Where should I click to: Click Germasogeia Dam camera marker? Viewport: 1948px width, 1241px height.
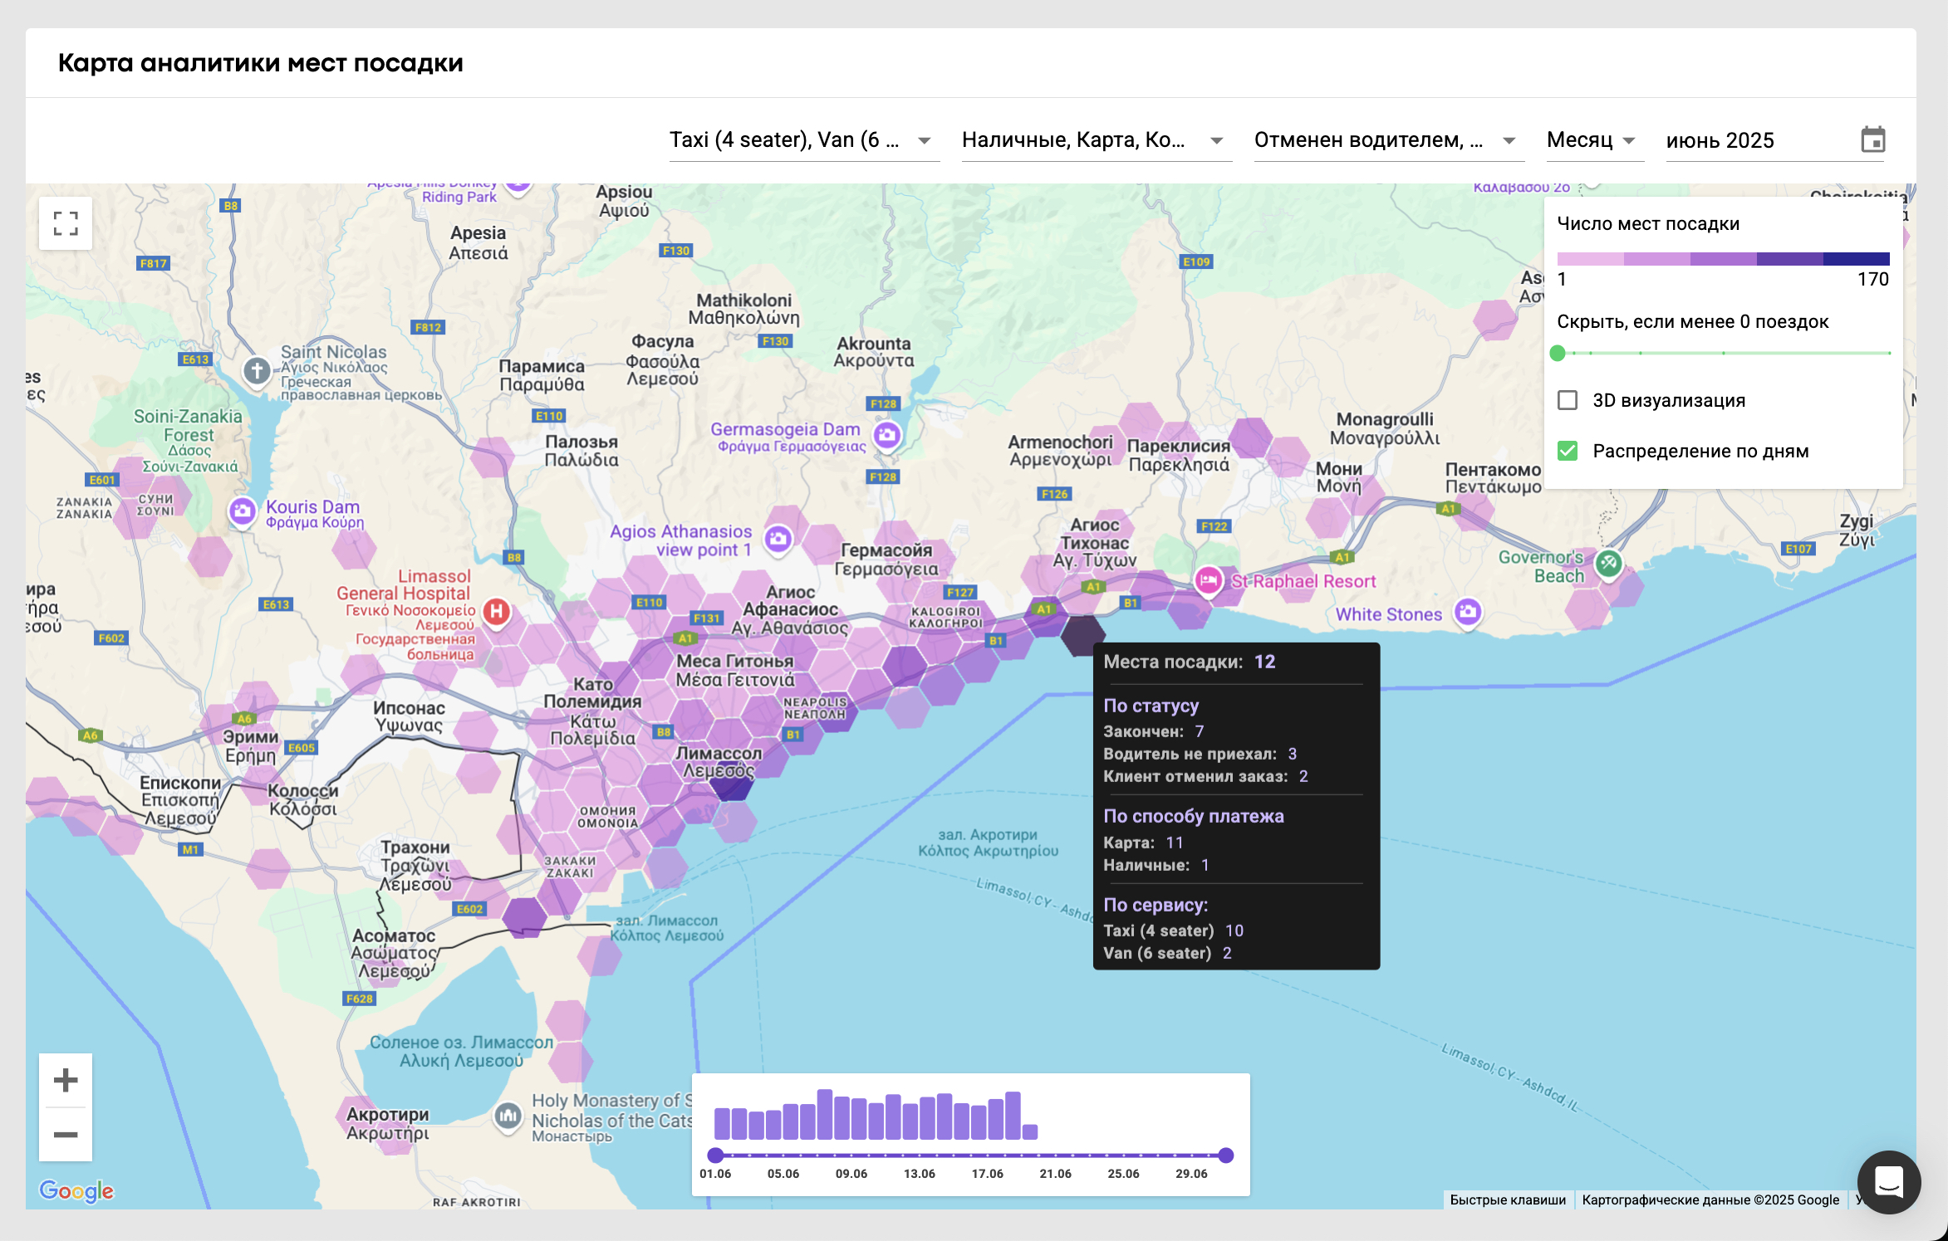pos(887,434)
